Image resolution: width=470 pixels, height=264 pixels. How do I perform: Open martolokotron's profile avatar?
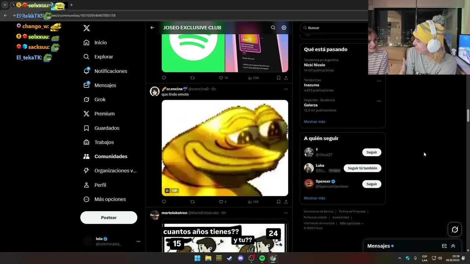[155, 215]
